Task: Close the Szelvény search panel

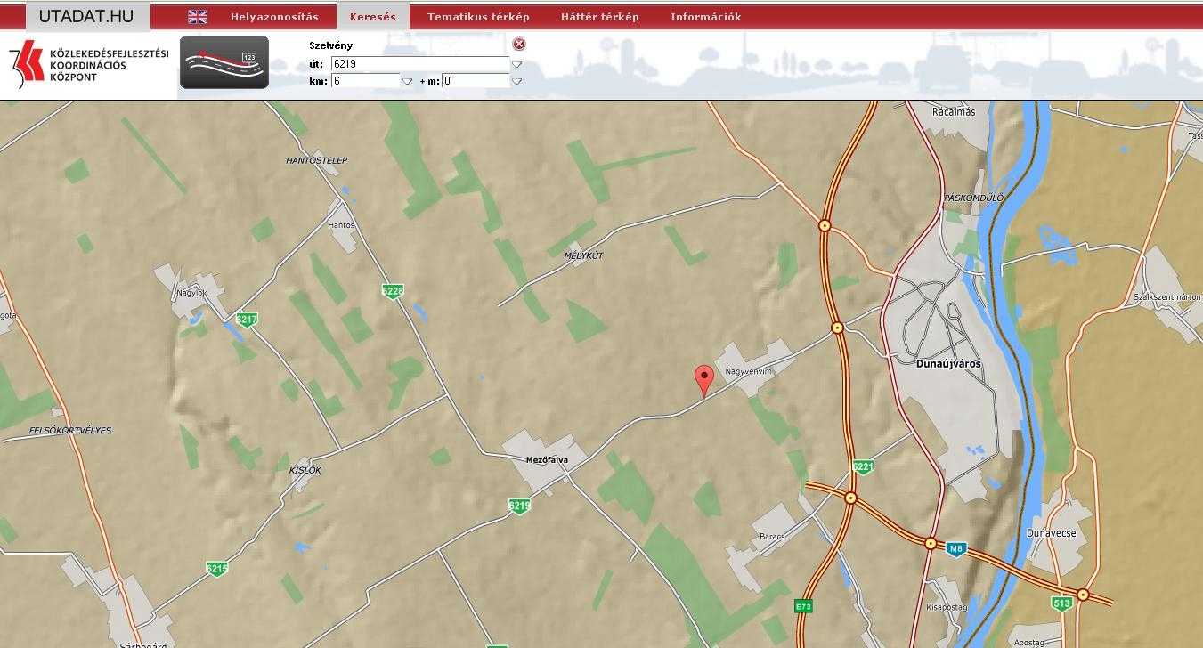Action: 519,45
